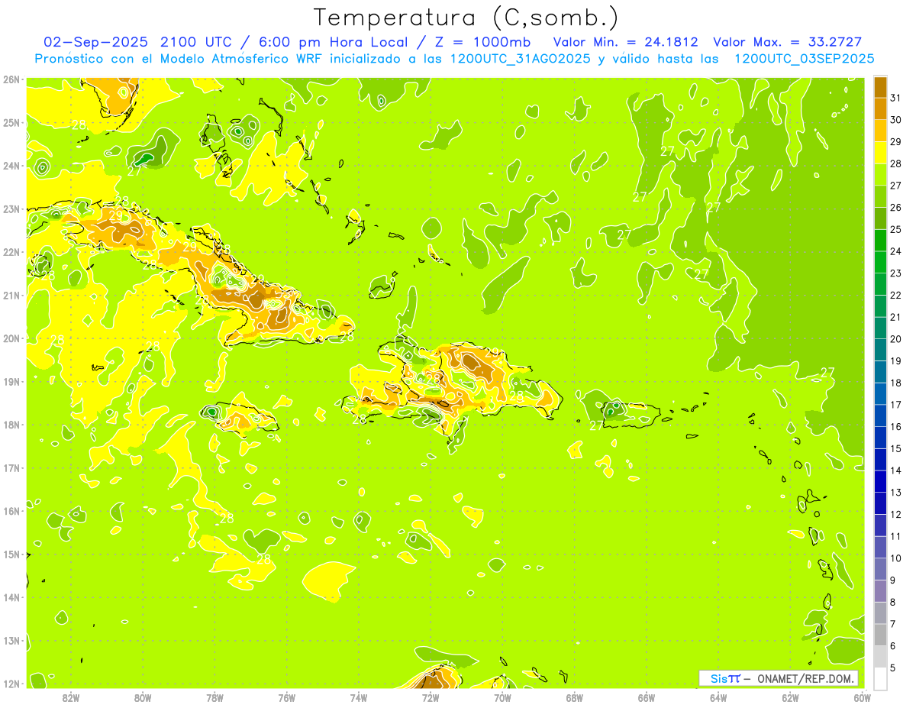Click the 60W longitude label

(x=863, y=697)
